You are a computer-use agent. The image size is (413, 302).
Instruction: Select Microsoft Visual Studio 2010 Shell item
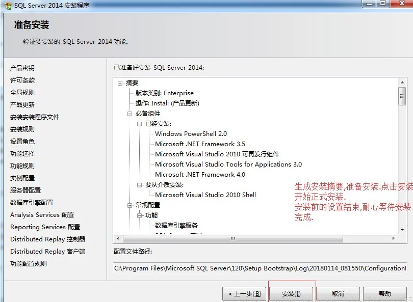pos(205,195)
